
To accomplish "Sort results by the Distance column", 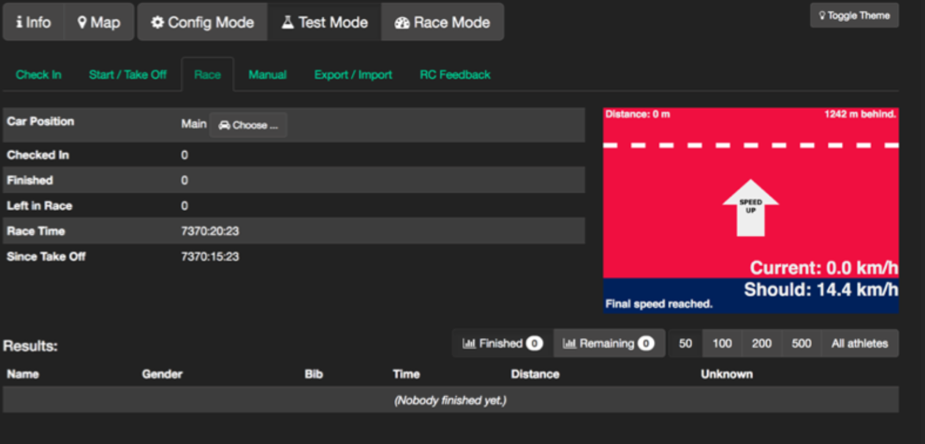I will 535,374.
